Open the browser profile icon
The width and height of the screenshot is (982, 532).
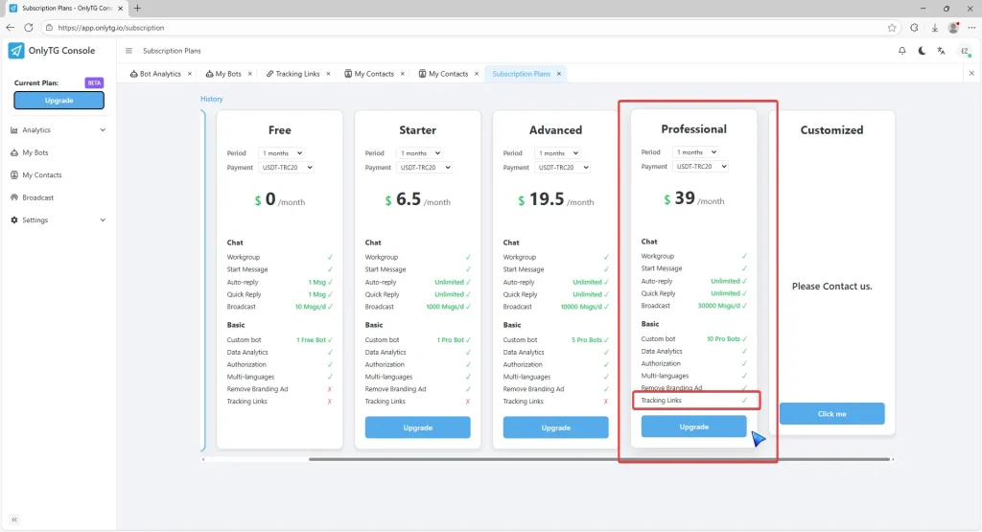coord(954,28)
